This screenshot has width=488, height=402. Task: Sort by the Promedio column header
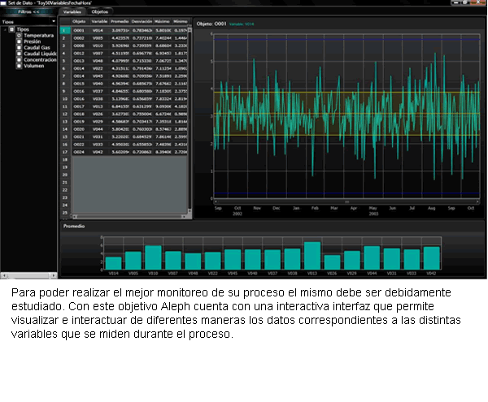pos(119,22)
